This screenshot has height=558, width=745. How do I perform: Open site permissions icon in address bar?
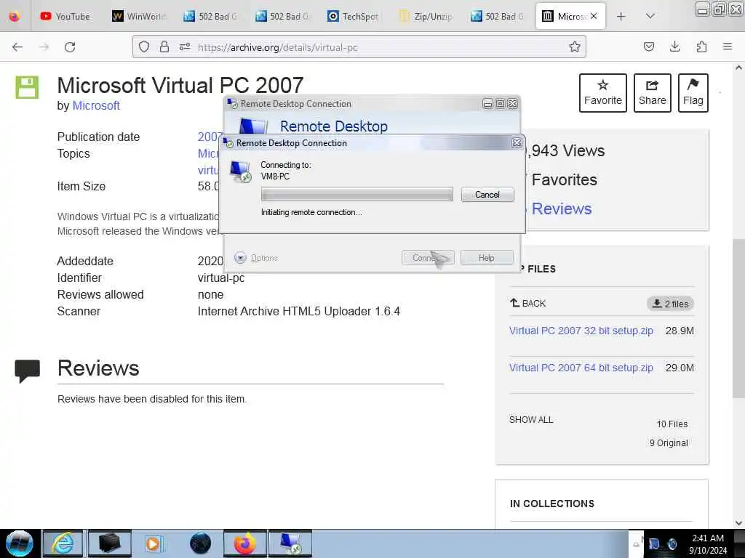(185, 46)
